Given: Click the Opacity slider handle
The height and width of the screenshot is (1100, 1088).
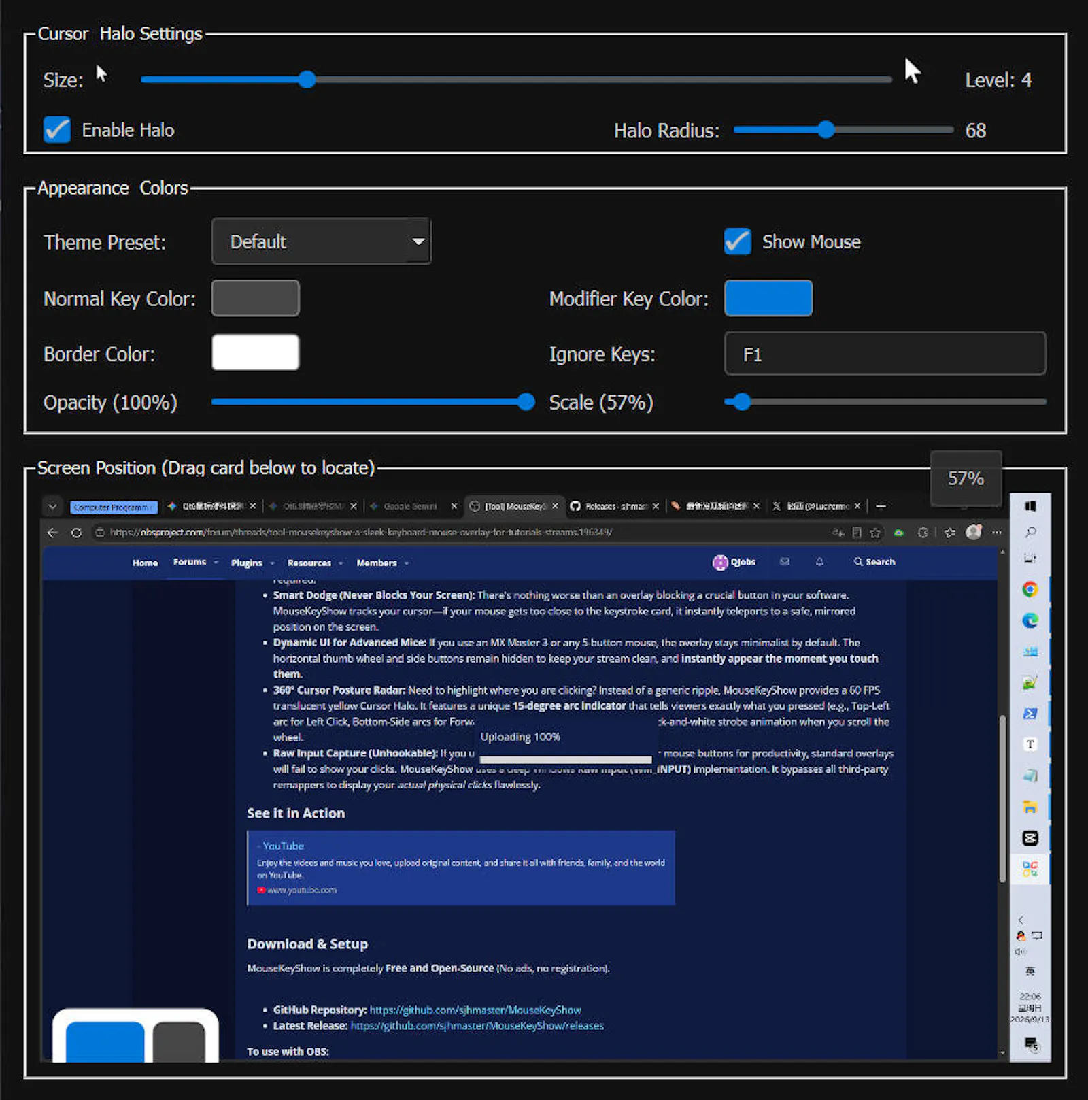Looking at the screenshot, I should coord(526,402).
